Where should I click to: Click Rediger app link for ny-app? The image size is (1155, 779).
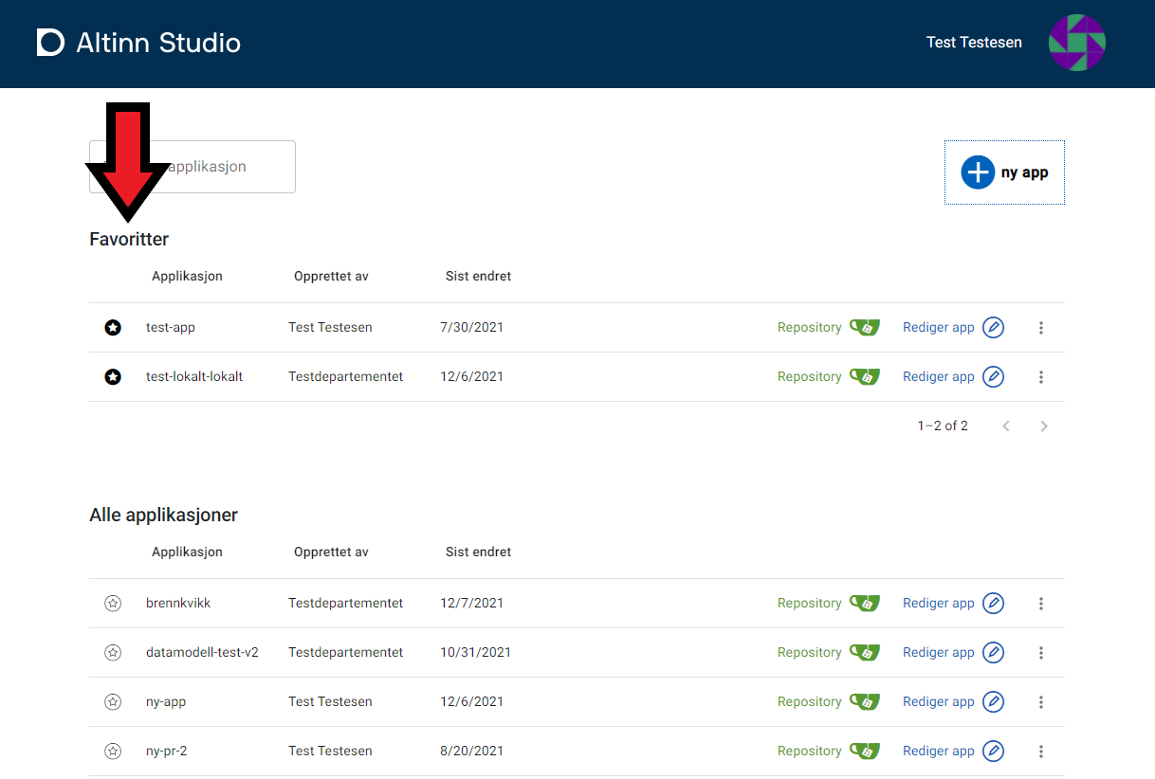[x=938, y=701]
